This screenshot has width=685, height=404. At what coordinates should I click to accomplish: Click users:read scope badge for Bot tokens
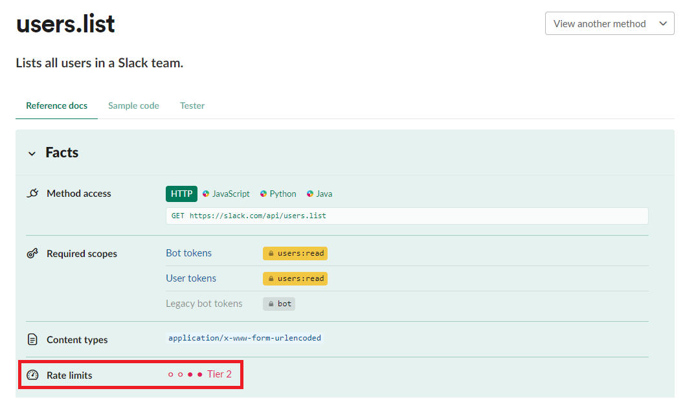295,253
